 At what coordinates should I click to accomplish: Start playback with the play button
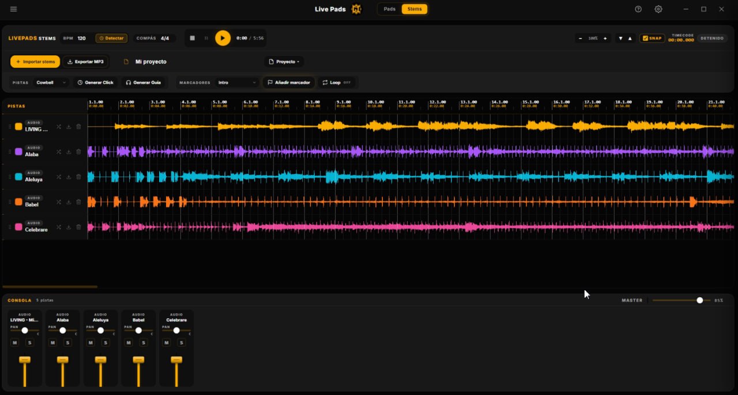click(x=223, y=38)
